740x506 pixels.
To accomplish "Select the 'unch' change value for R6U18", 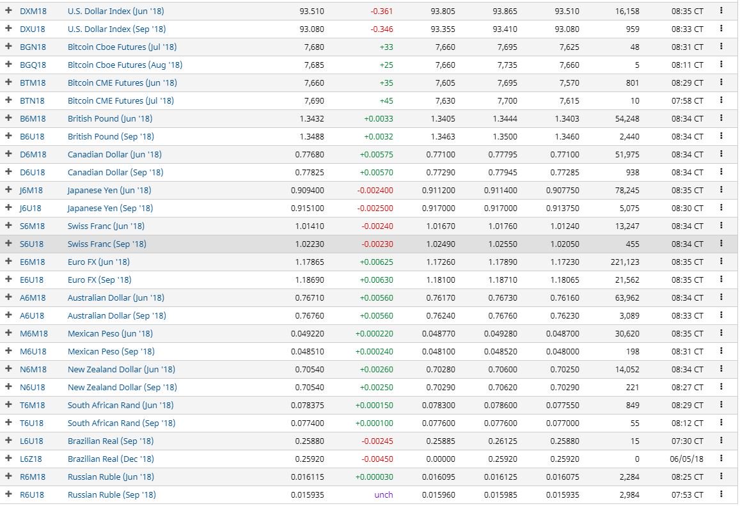I will (x=384, y=494).
